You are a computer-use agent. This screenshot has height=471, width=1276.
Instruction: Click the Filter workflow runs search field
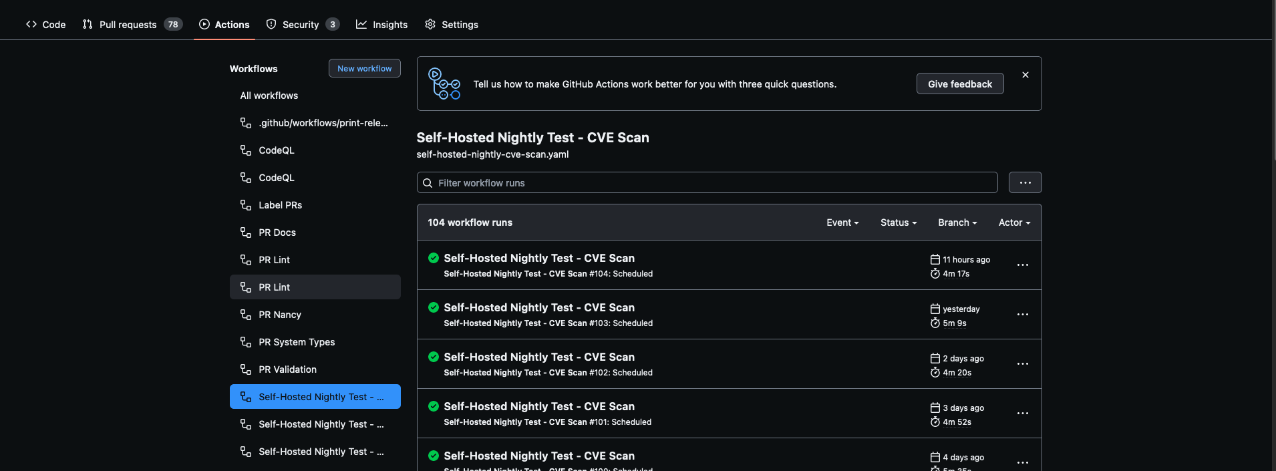pos(707,182)
